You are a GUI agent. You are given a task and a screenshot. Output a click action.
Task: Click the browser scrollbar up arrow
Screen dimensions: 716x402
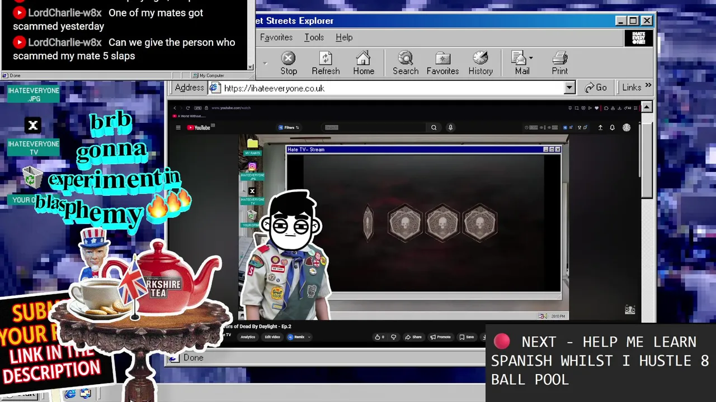point(647,107)
